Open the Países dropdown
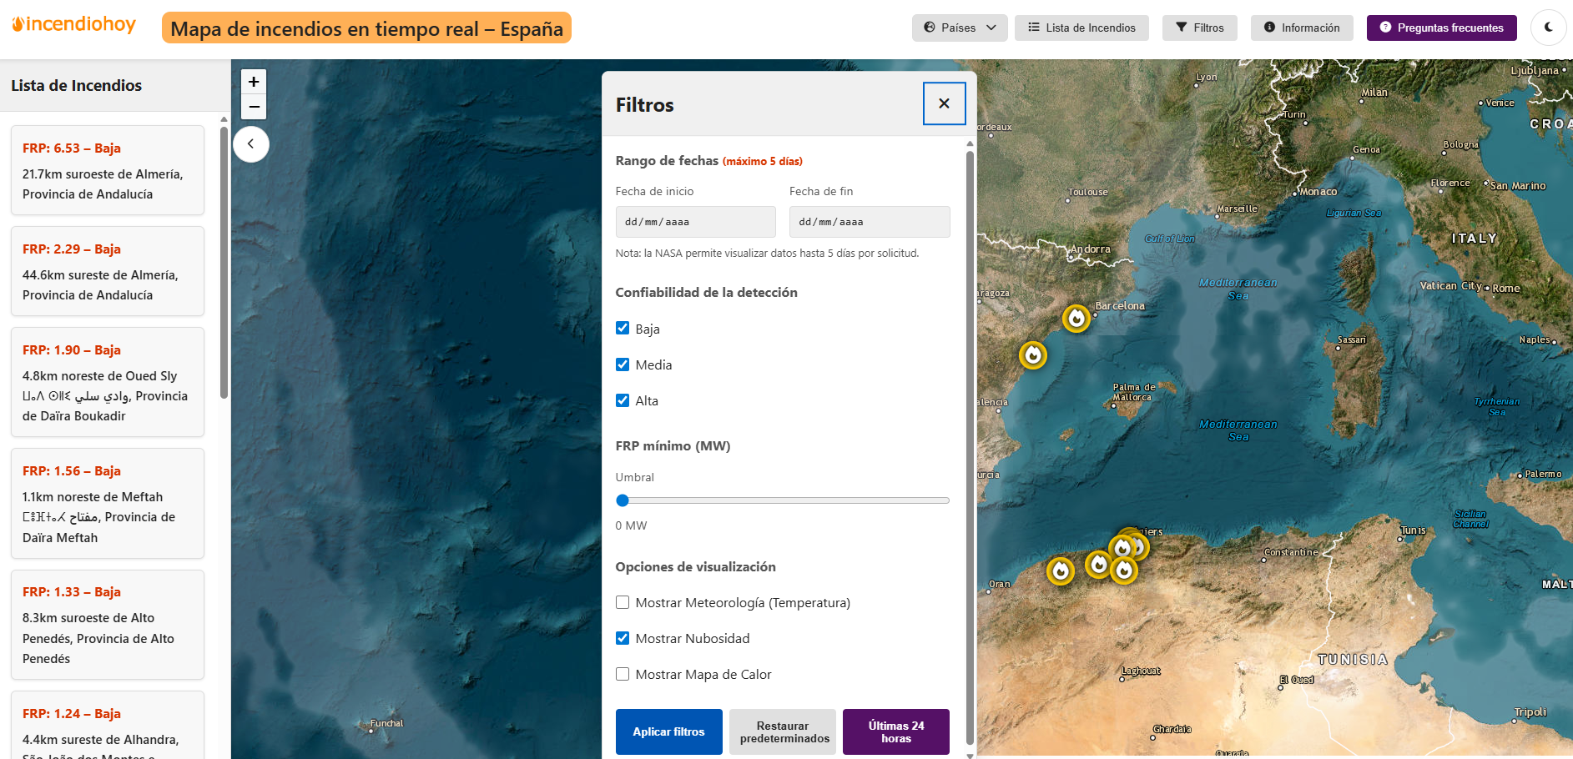 959,28
